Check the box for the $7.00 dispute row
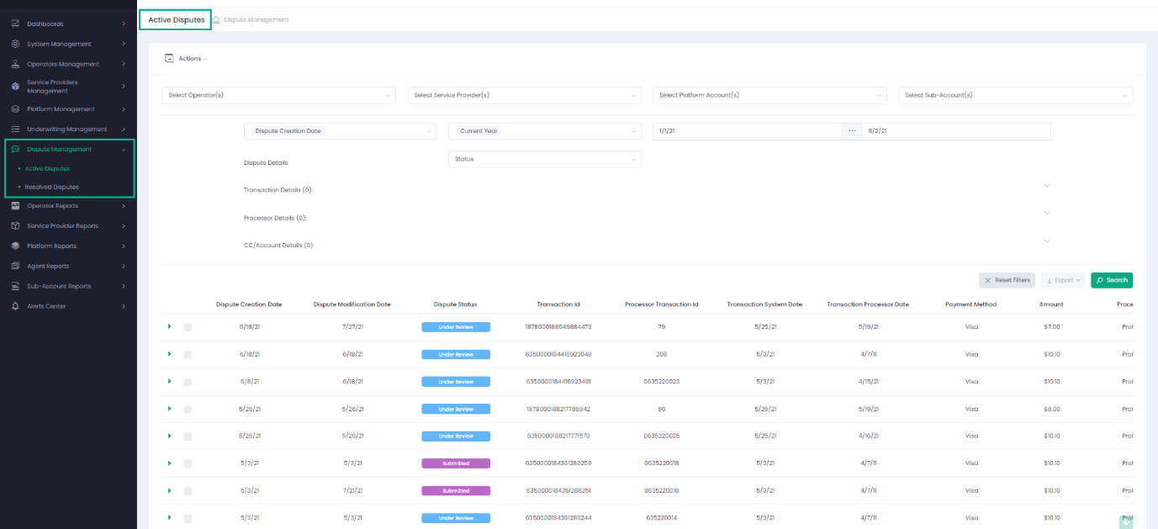Screen dimensions: 1158x529 (188, 327)
